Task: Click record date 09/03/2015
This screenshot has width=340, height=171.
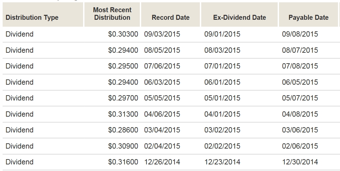Action: (x=162, y=34)
